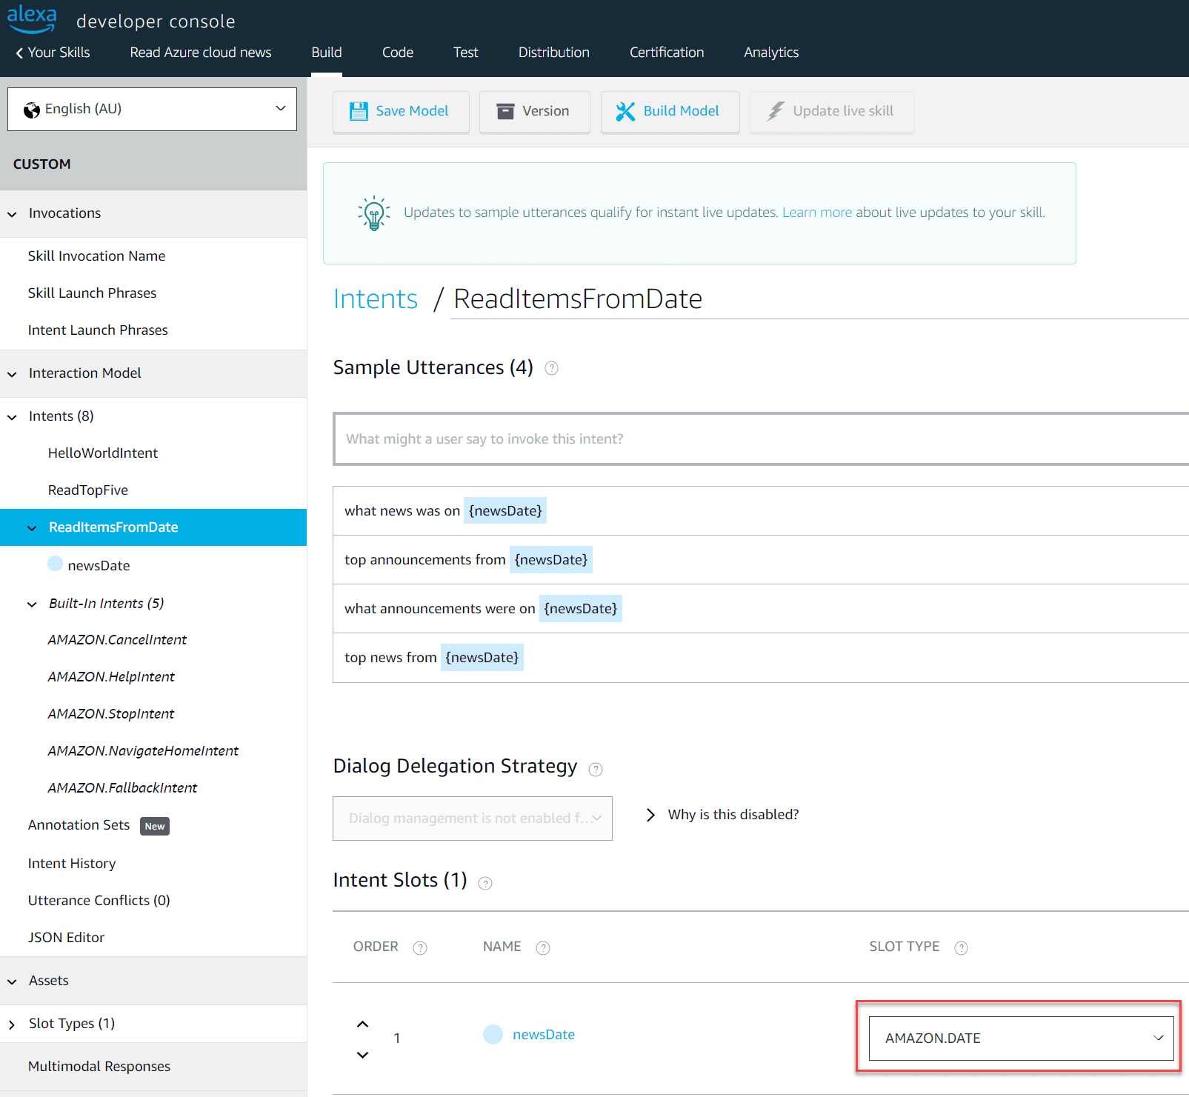Expand 'Why is this disabled?' explanation
Viewport: 1189px width, 1097px height.
[650, 815]
